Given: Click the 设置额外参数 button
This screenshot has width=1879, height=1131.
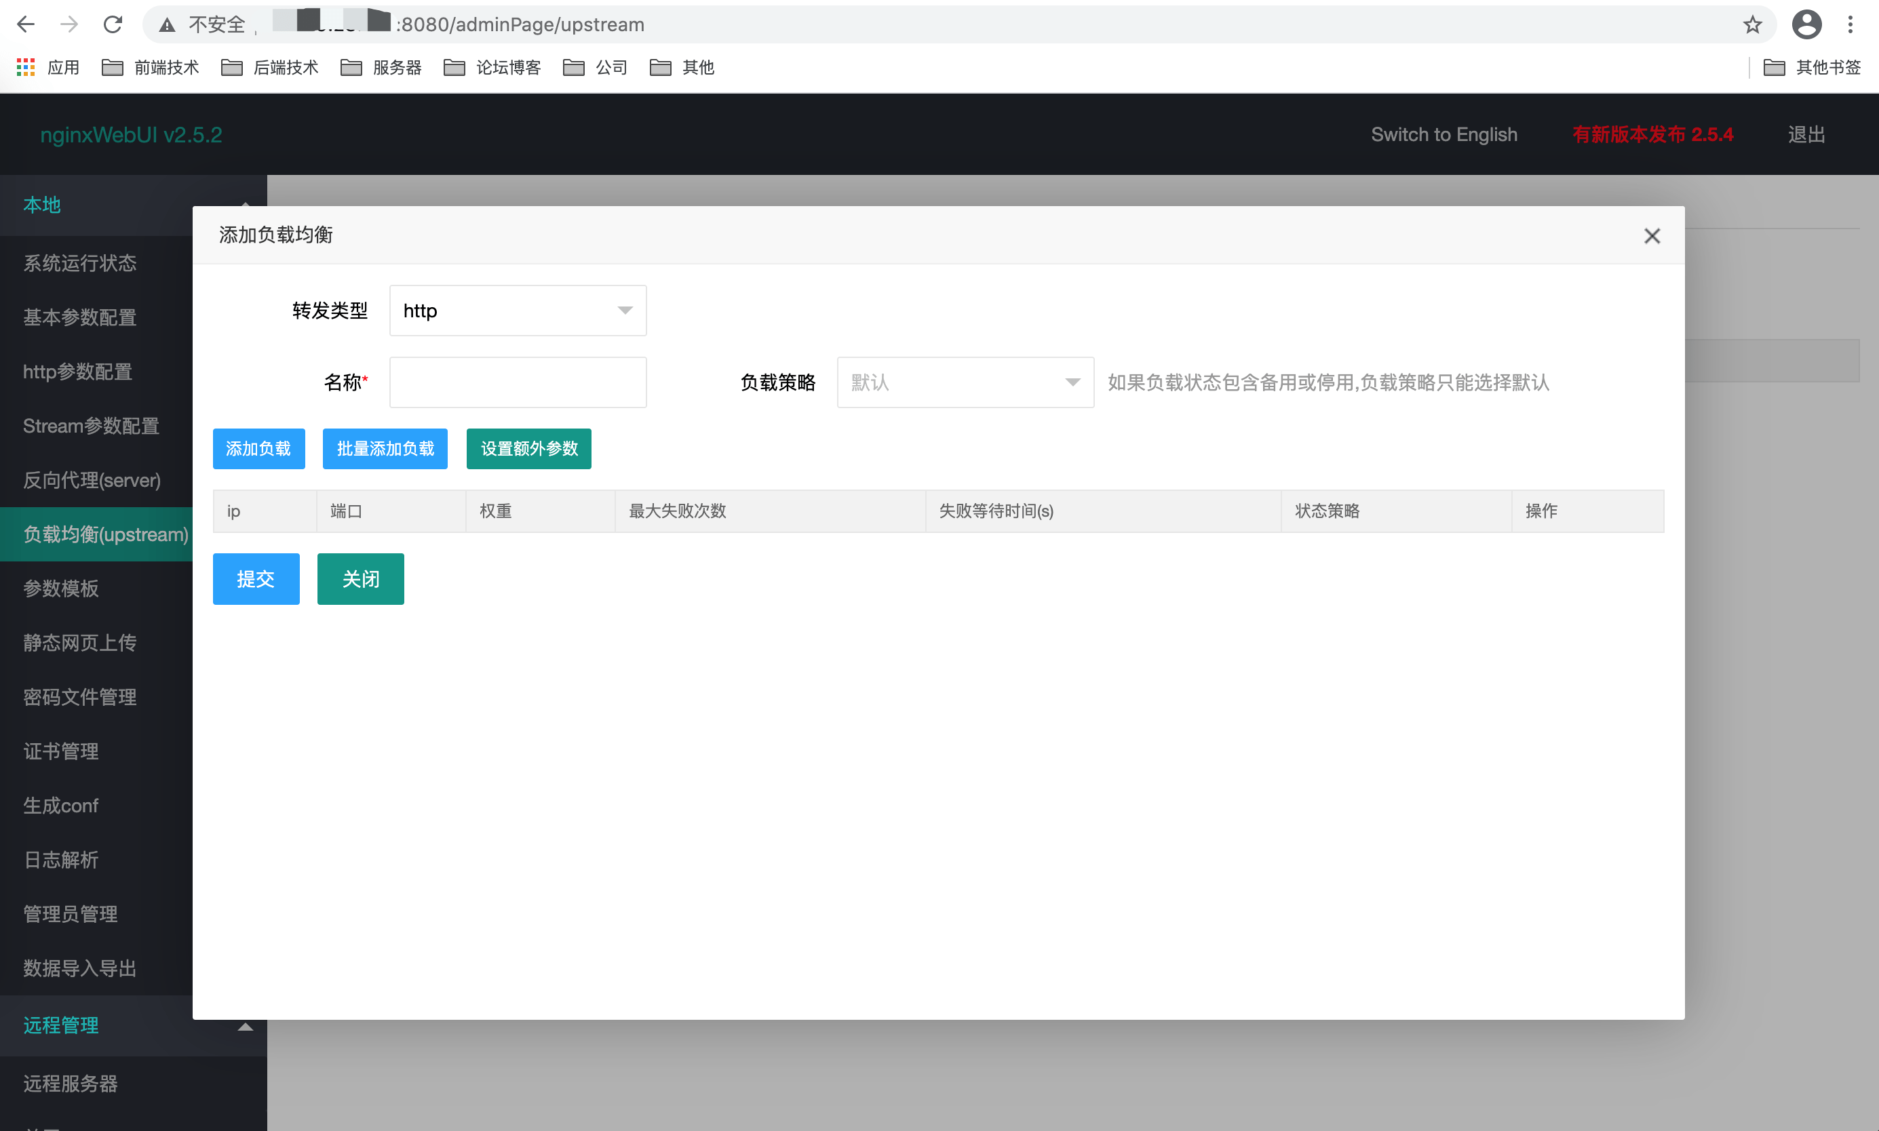Looking at the screenshot, I should (x=528, y=449).
